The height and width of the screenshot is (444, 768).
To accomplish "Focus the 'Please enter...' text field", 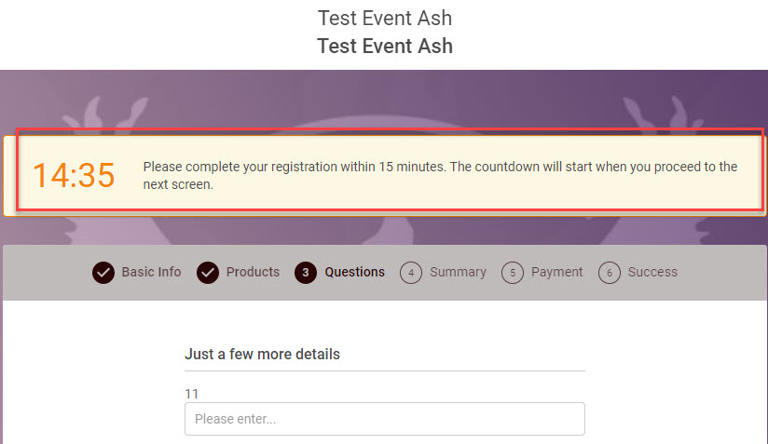I will point(384,419).
